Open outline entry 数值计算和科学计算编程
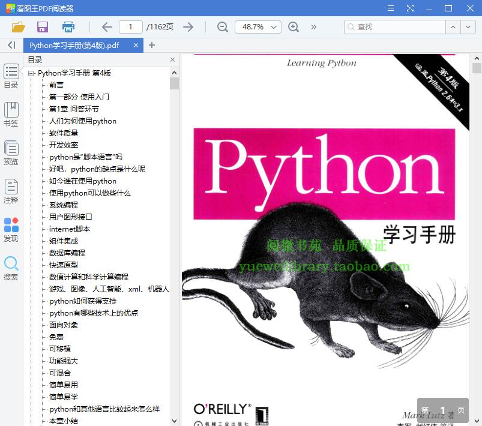Image resolution: width=482 pixels, height=426 pixels. coord(89,277)
